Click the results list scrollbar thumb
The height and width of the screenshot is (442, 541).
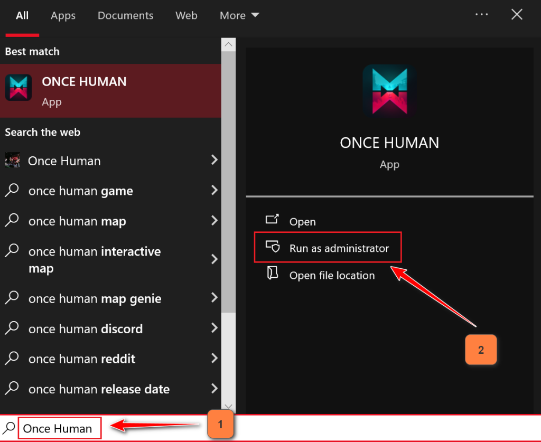228,182
